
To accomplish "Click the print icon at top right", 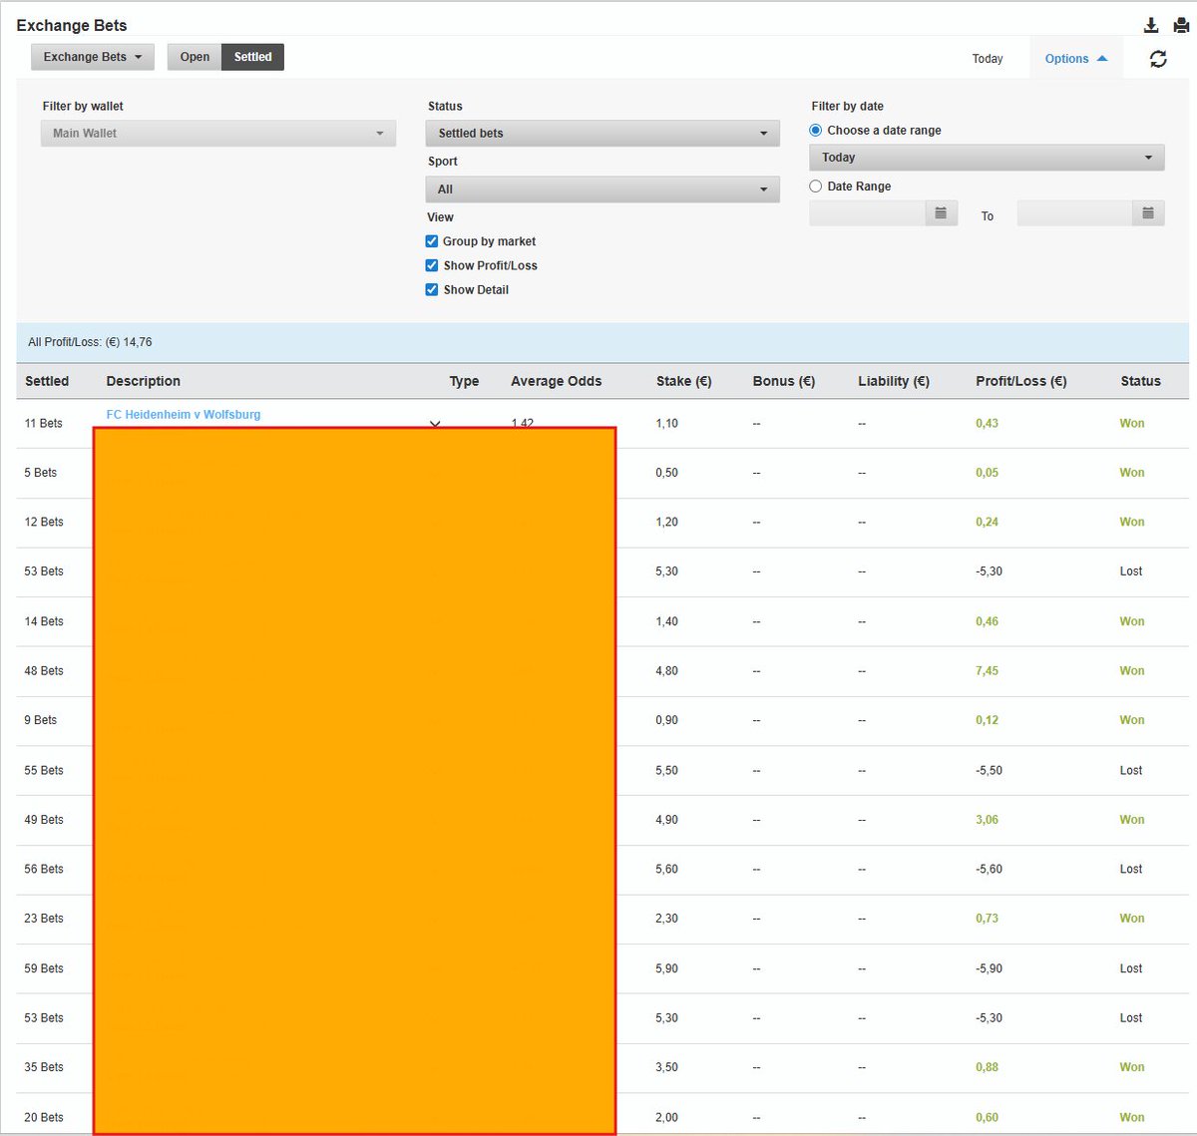I will click(1180, 26).
